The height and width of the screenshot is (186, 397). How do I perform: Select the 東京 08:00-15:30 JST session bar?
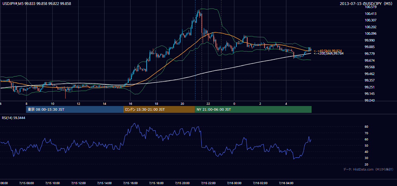tap(75, 109)
